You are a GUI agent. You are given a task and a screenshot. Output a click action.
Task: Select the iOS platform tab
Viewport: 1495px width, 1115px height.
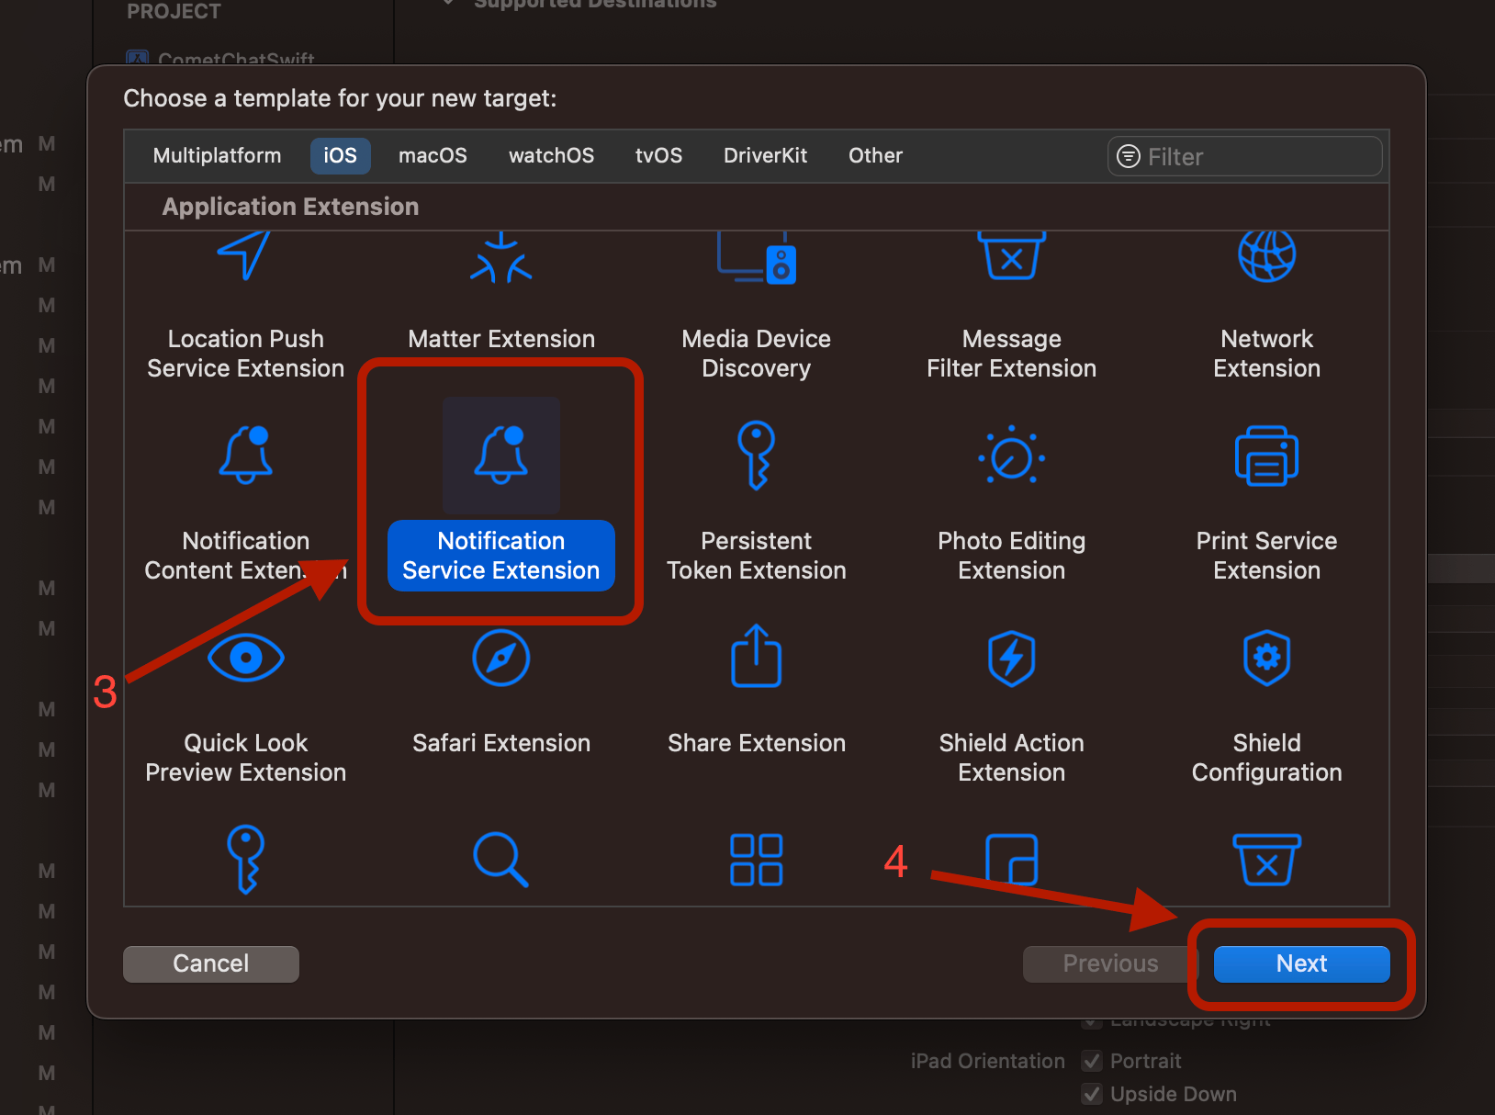click(x=340, y=156)
